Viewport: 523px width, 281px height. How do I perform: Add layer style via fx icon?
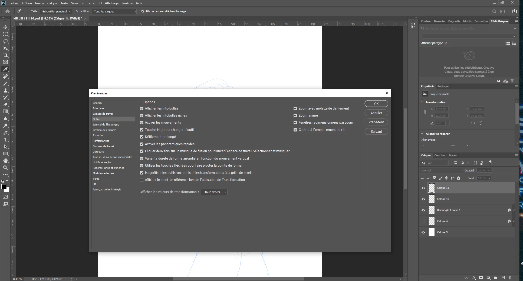tap(474, 278)
